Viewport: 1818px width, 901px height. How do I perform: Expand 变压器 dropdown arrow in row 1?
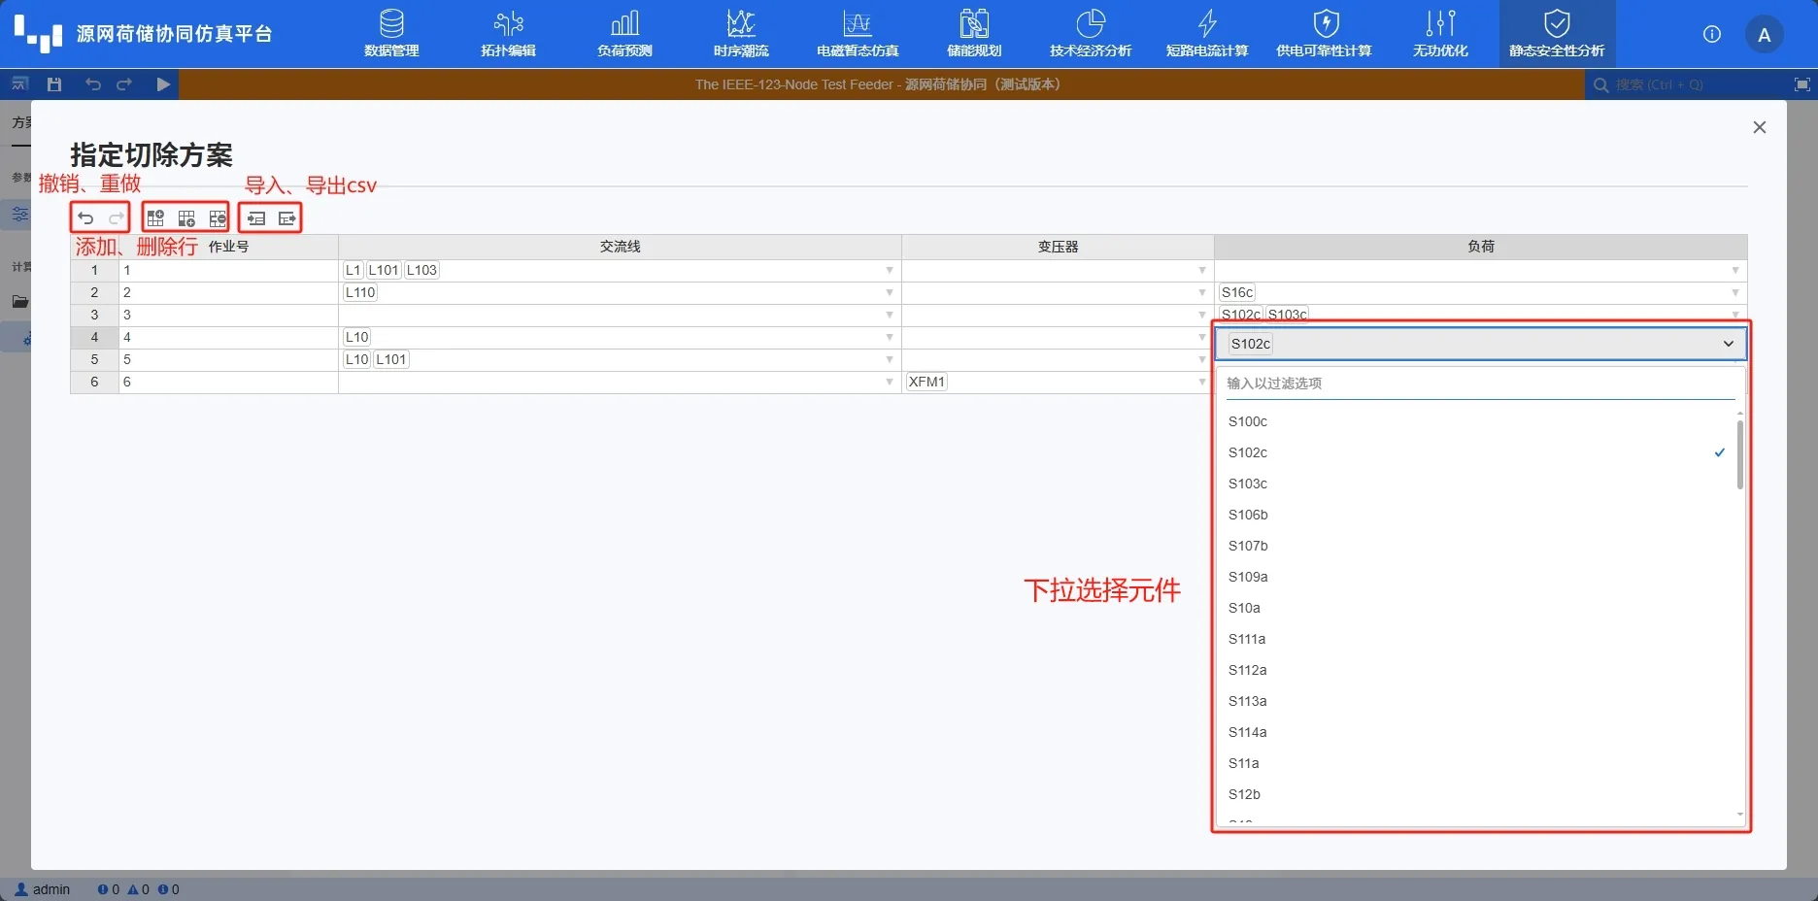1201,270
